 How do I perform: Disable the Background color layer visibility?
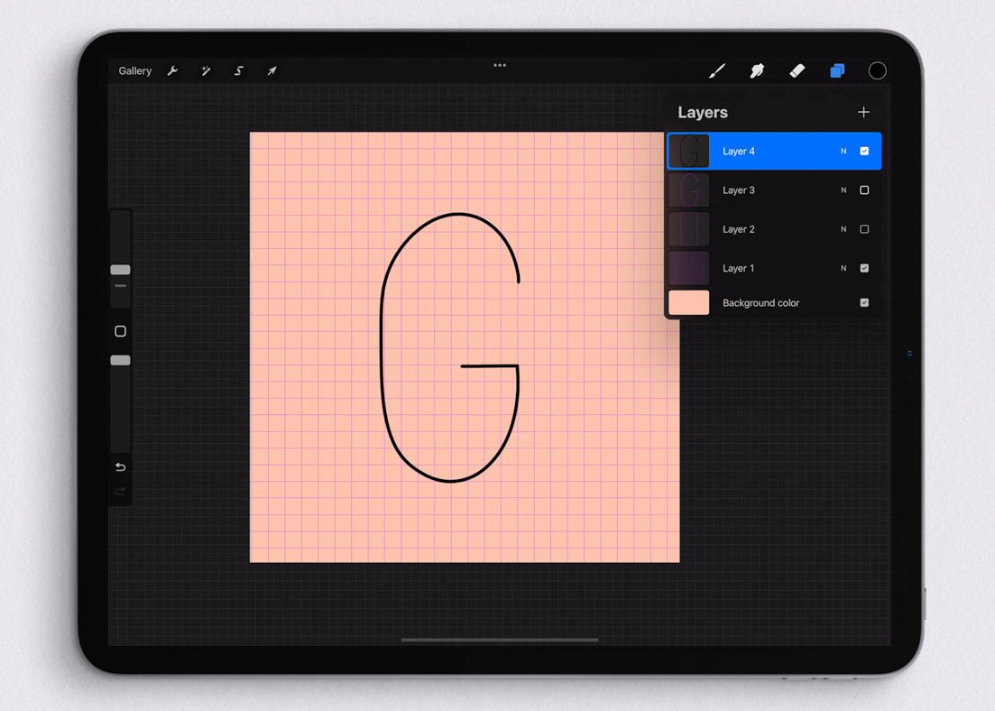(x=865, y=302)
